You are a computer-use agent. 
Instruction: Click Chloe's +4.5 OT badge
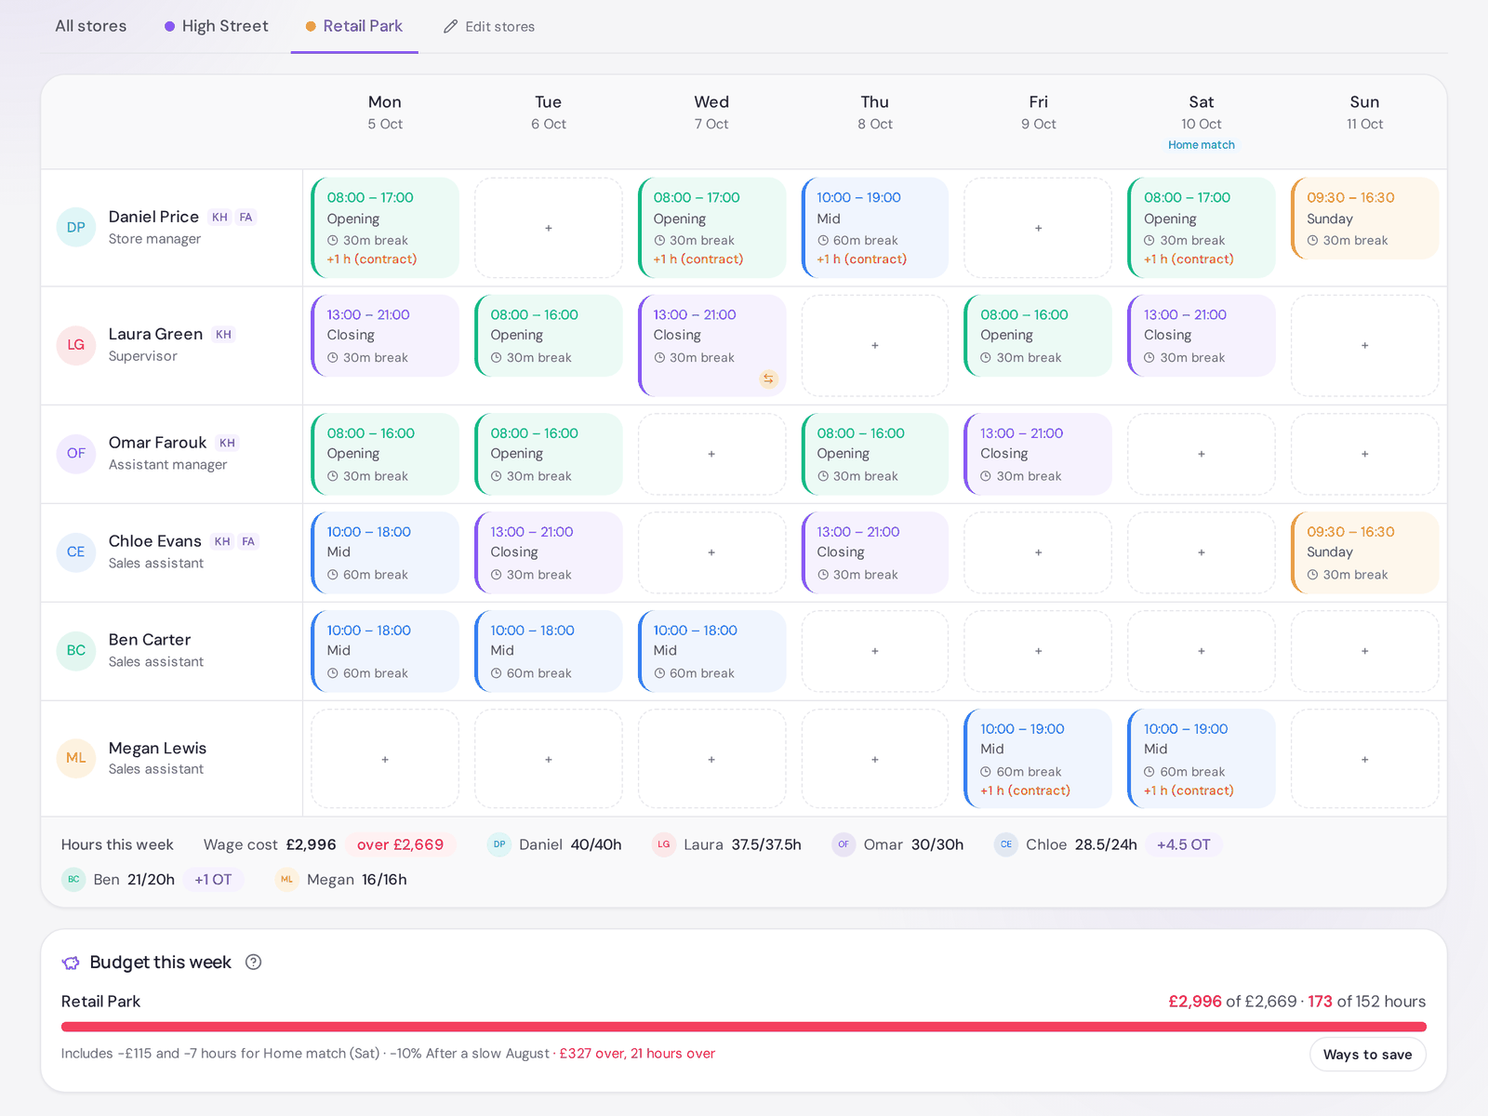click(x=1183, y=844)
